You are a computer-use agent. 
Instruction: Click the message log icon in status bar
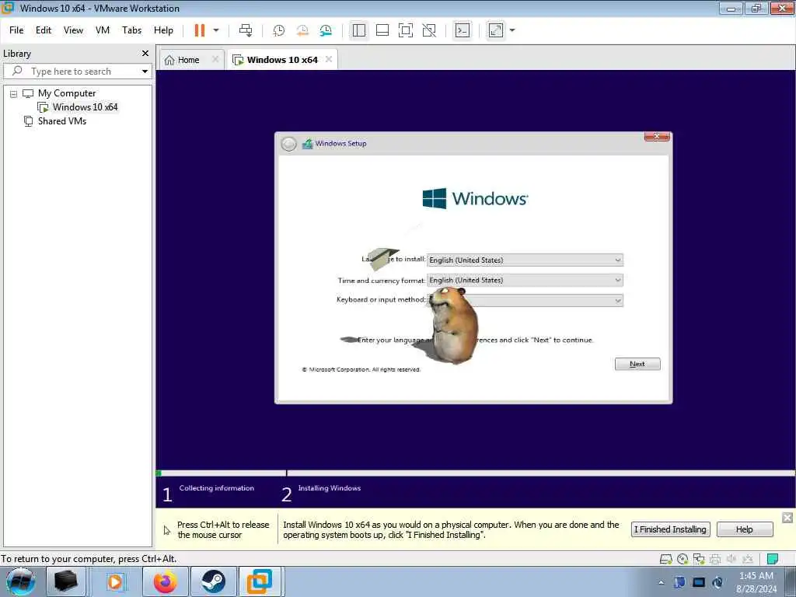tap(773, 560)
